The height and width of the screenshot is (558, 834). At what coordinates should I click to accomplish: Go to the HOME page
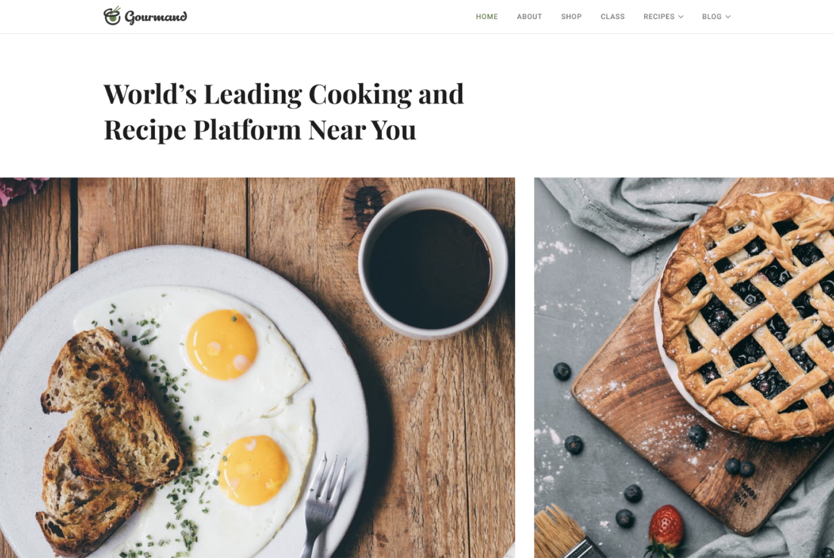click(x=487, y=17)
